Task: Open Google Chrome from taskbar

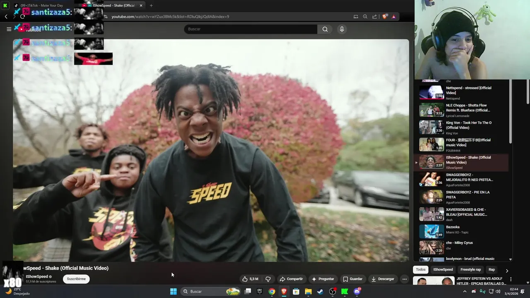Action: pos(272,291)
